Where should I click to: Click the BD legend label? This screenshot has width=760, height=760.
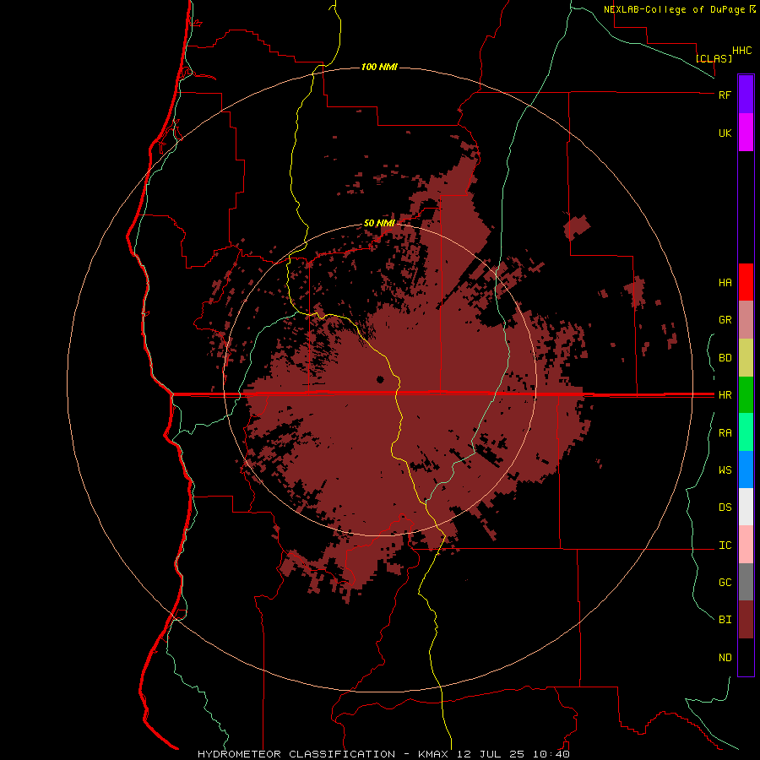coord(725,358)
